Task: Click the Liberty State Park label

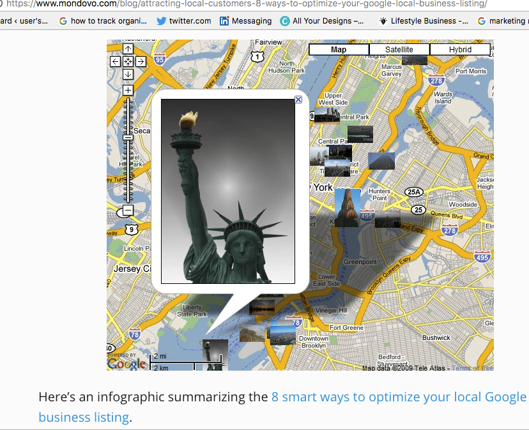Action: pyautogui.click(x=192, y=311)
